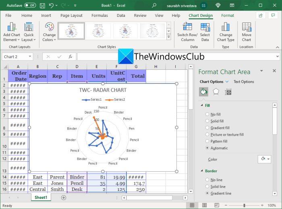Click the Select All corner triangle
282x209 pixels.
(x=5, y=67)
